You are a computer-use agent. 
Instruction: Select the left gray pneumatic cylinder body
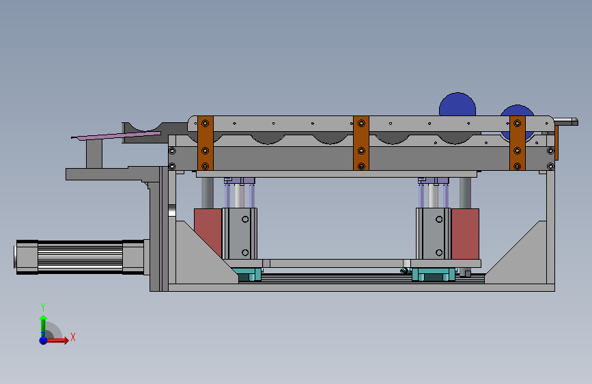(x=240, y=234)
